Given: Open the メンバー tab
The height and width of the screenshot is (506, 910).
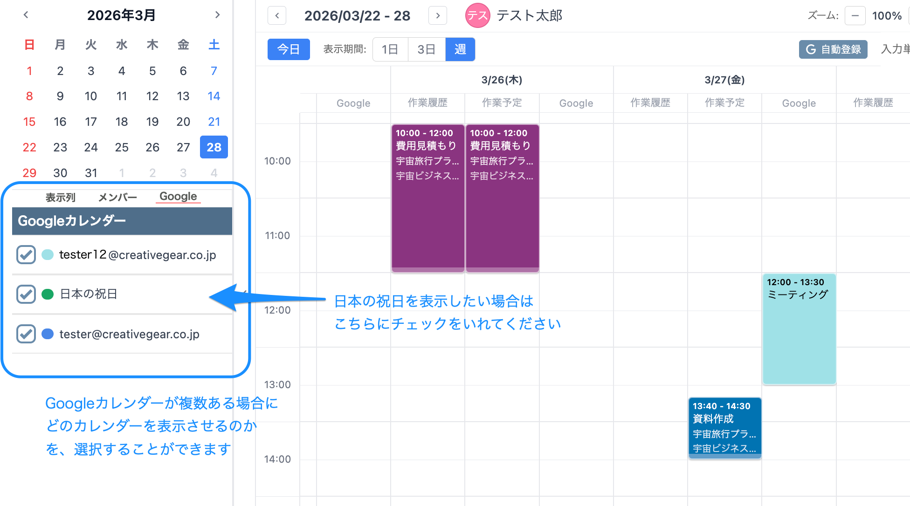Looking at the screenshot, I should click(117, 197).
